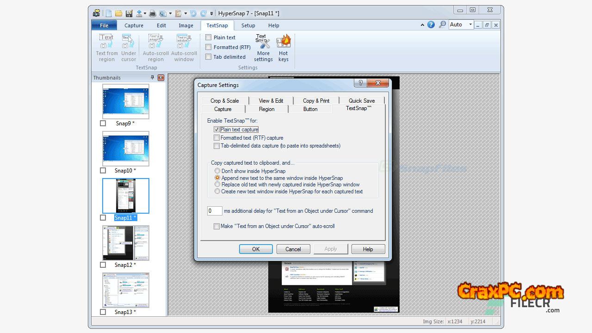This screenshot has height=333, width=592.
Task: Check Tab-delimited data capture option
Action: coord(216,146)
